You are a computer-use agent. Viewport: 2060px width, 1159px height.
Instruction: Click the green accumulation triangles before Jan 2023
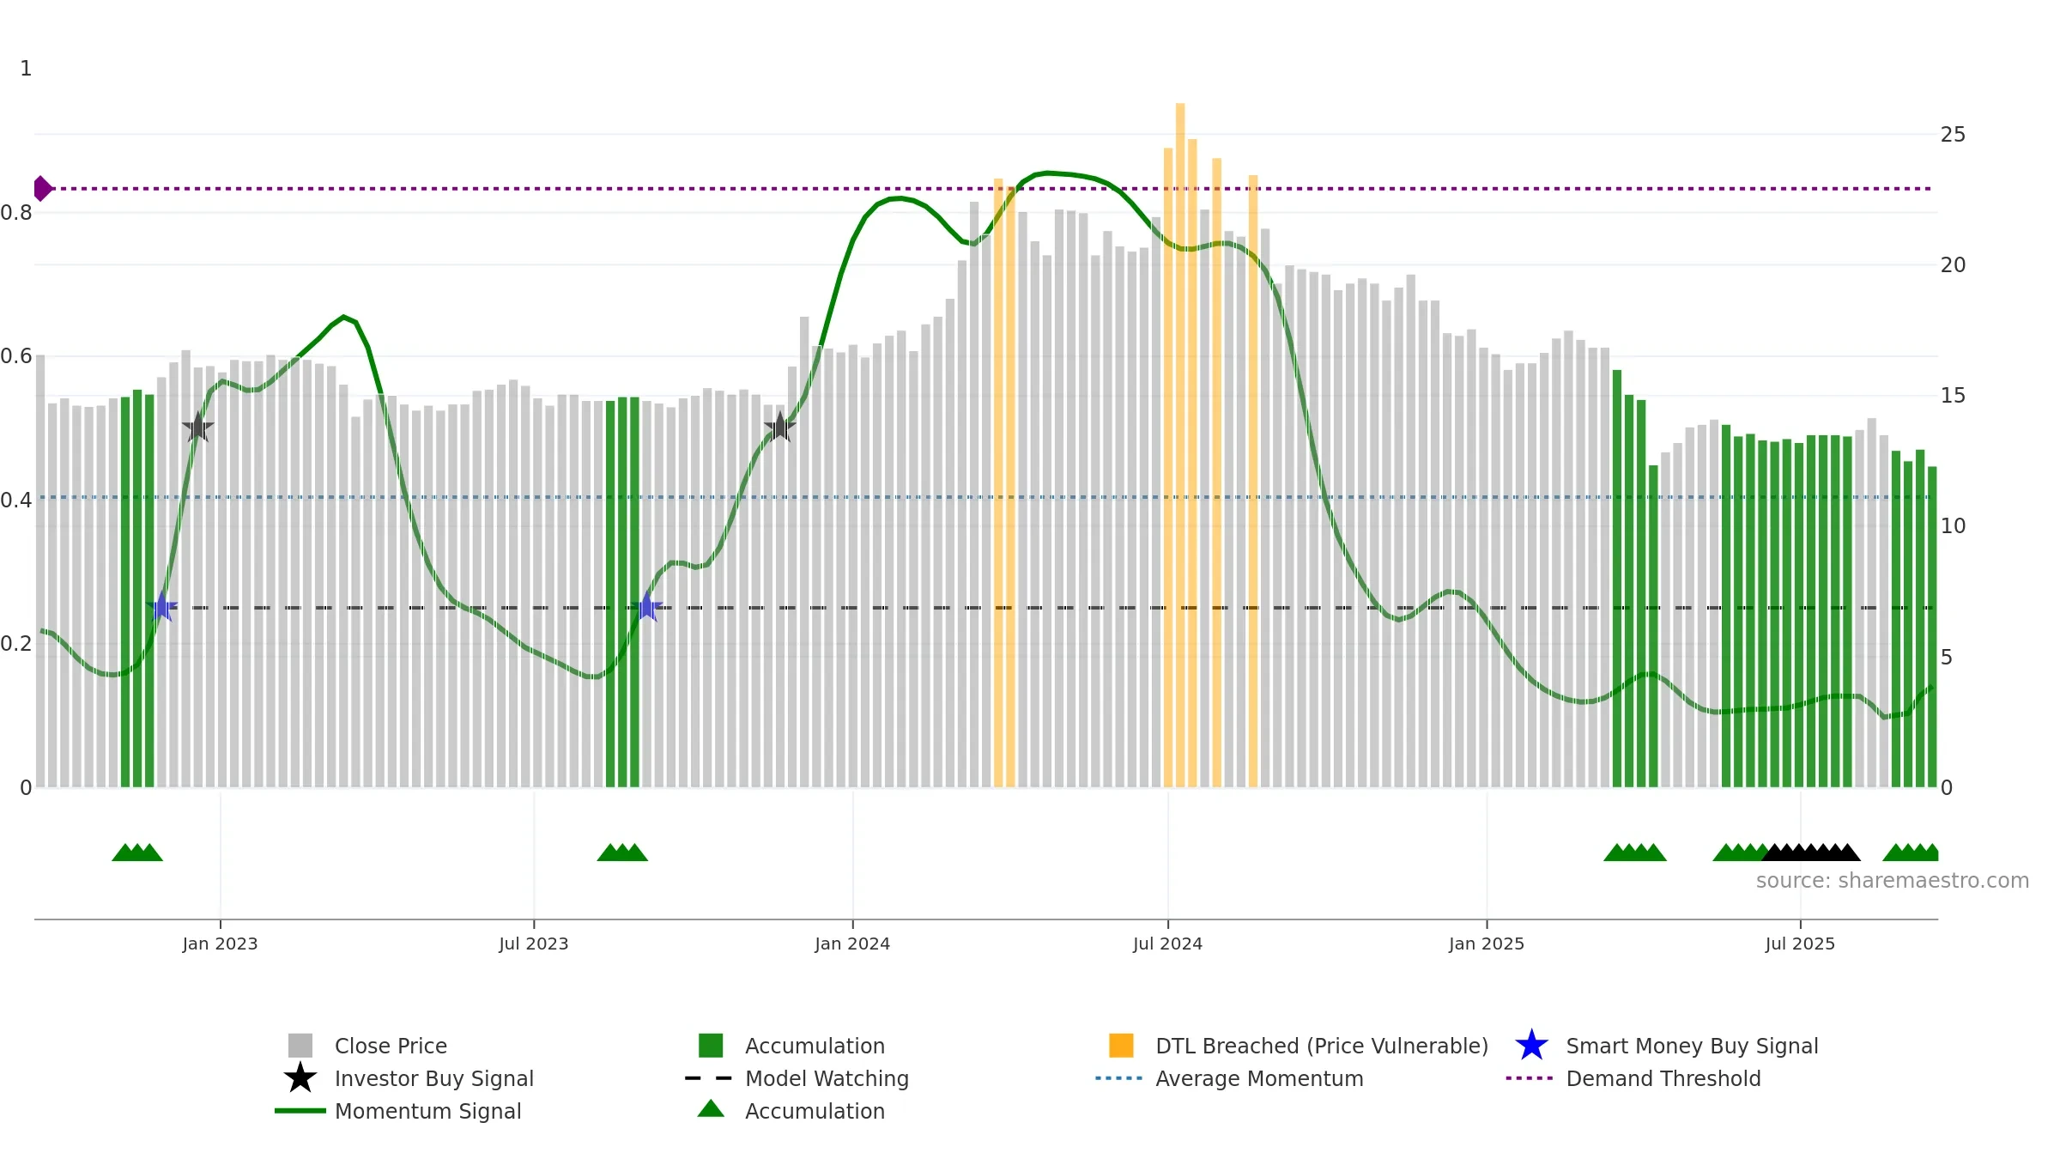137,853
